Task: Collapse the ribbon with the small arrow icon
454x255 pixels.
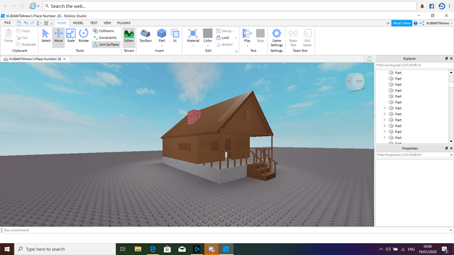Action: tap(388, 23)
